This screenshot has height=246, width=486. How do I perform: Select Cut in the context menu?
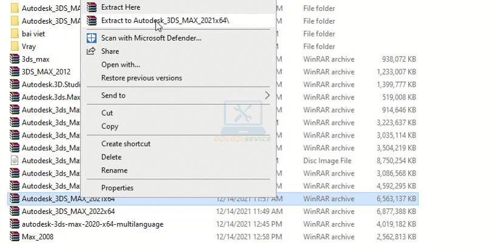(x=107, y=113)
